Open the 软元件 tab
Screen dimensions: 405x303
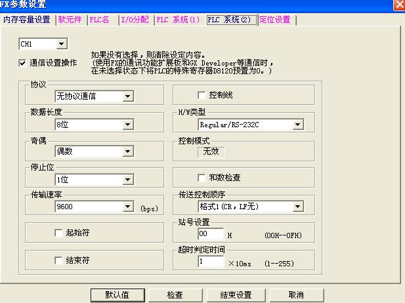[70, 20]
